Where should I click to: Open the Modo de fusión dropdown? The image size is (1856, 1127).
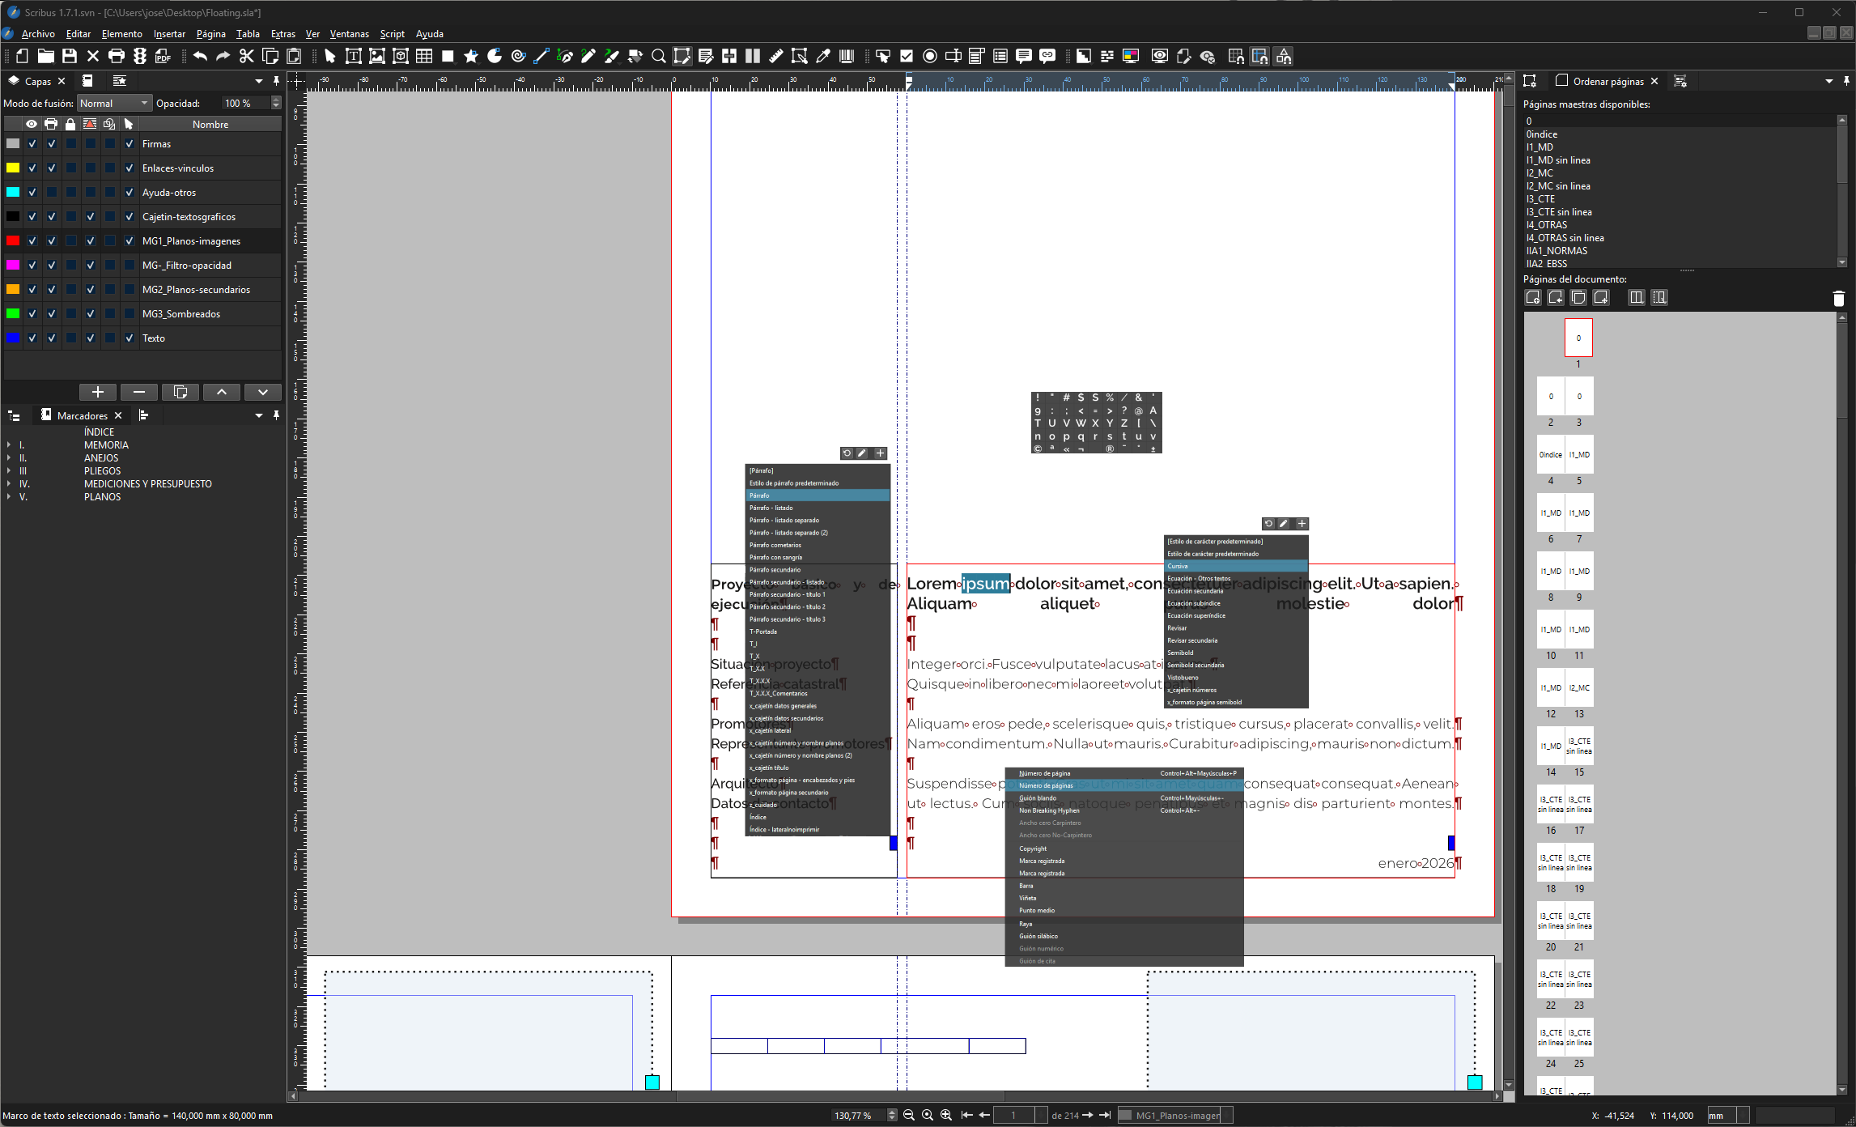114,103
